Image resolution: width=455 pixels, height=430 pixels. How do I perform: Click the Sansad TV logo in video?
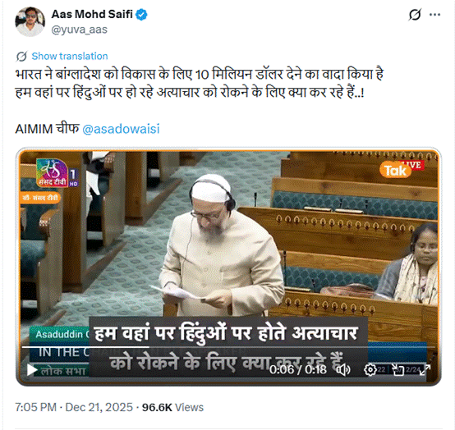[x=53, y=173]
